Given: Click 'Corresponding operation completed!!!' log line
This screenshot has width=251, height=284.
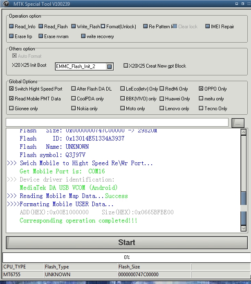Looking at the screenshot, I should click(78, 220).
